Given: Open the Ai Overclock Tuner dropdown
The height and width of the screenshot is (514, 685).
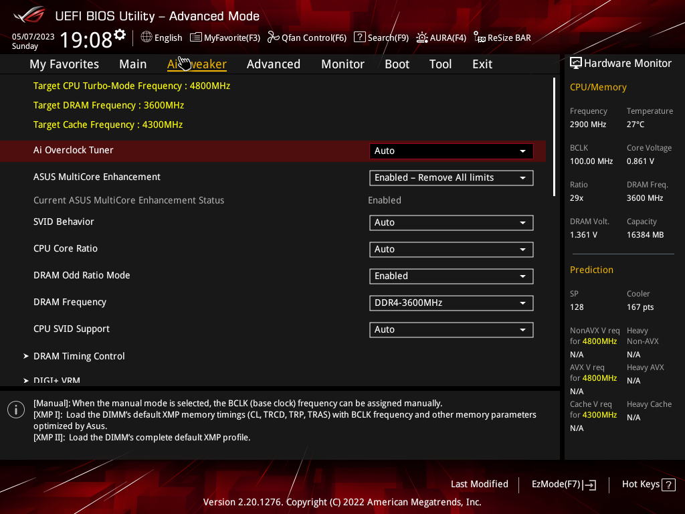Looking at the screenshot, I should tap(452, 151).
